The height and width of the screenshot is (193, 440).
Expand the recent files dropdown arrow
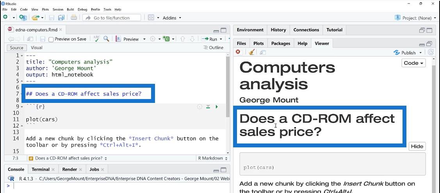(x=43, y=18)
